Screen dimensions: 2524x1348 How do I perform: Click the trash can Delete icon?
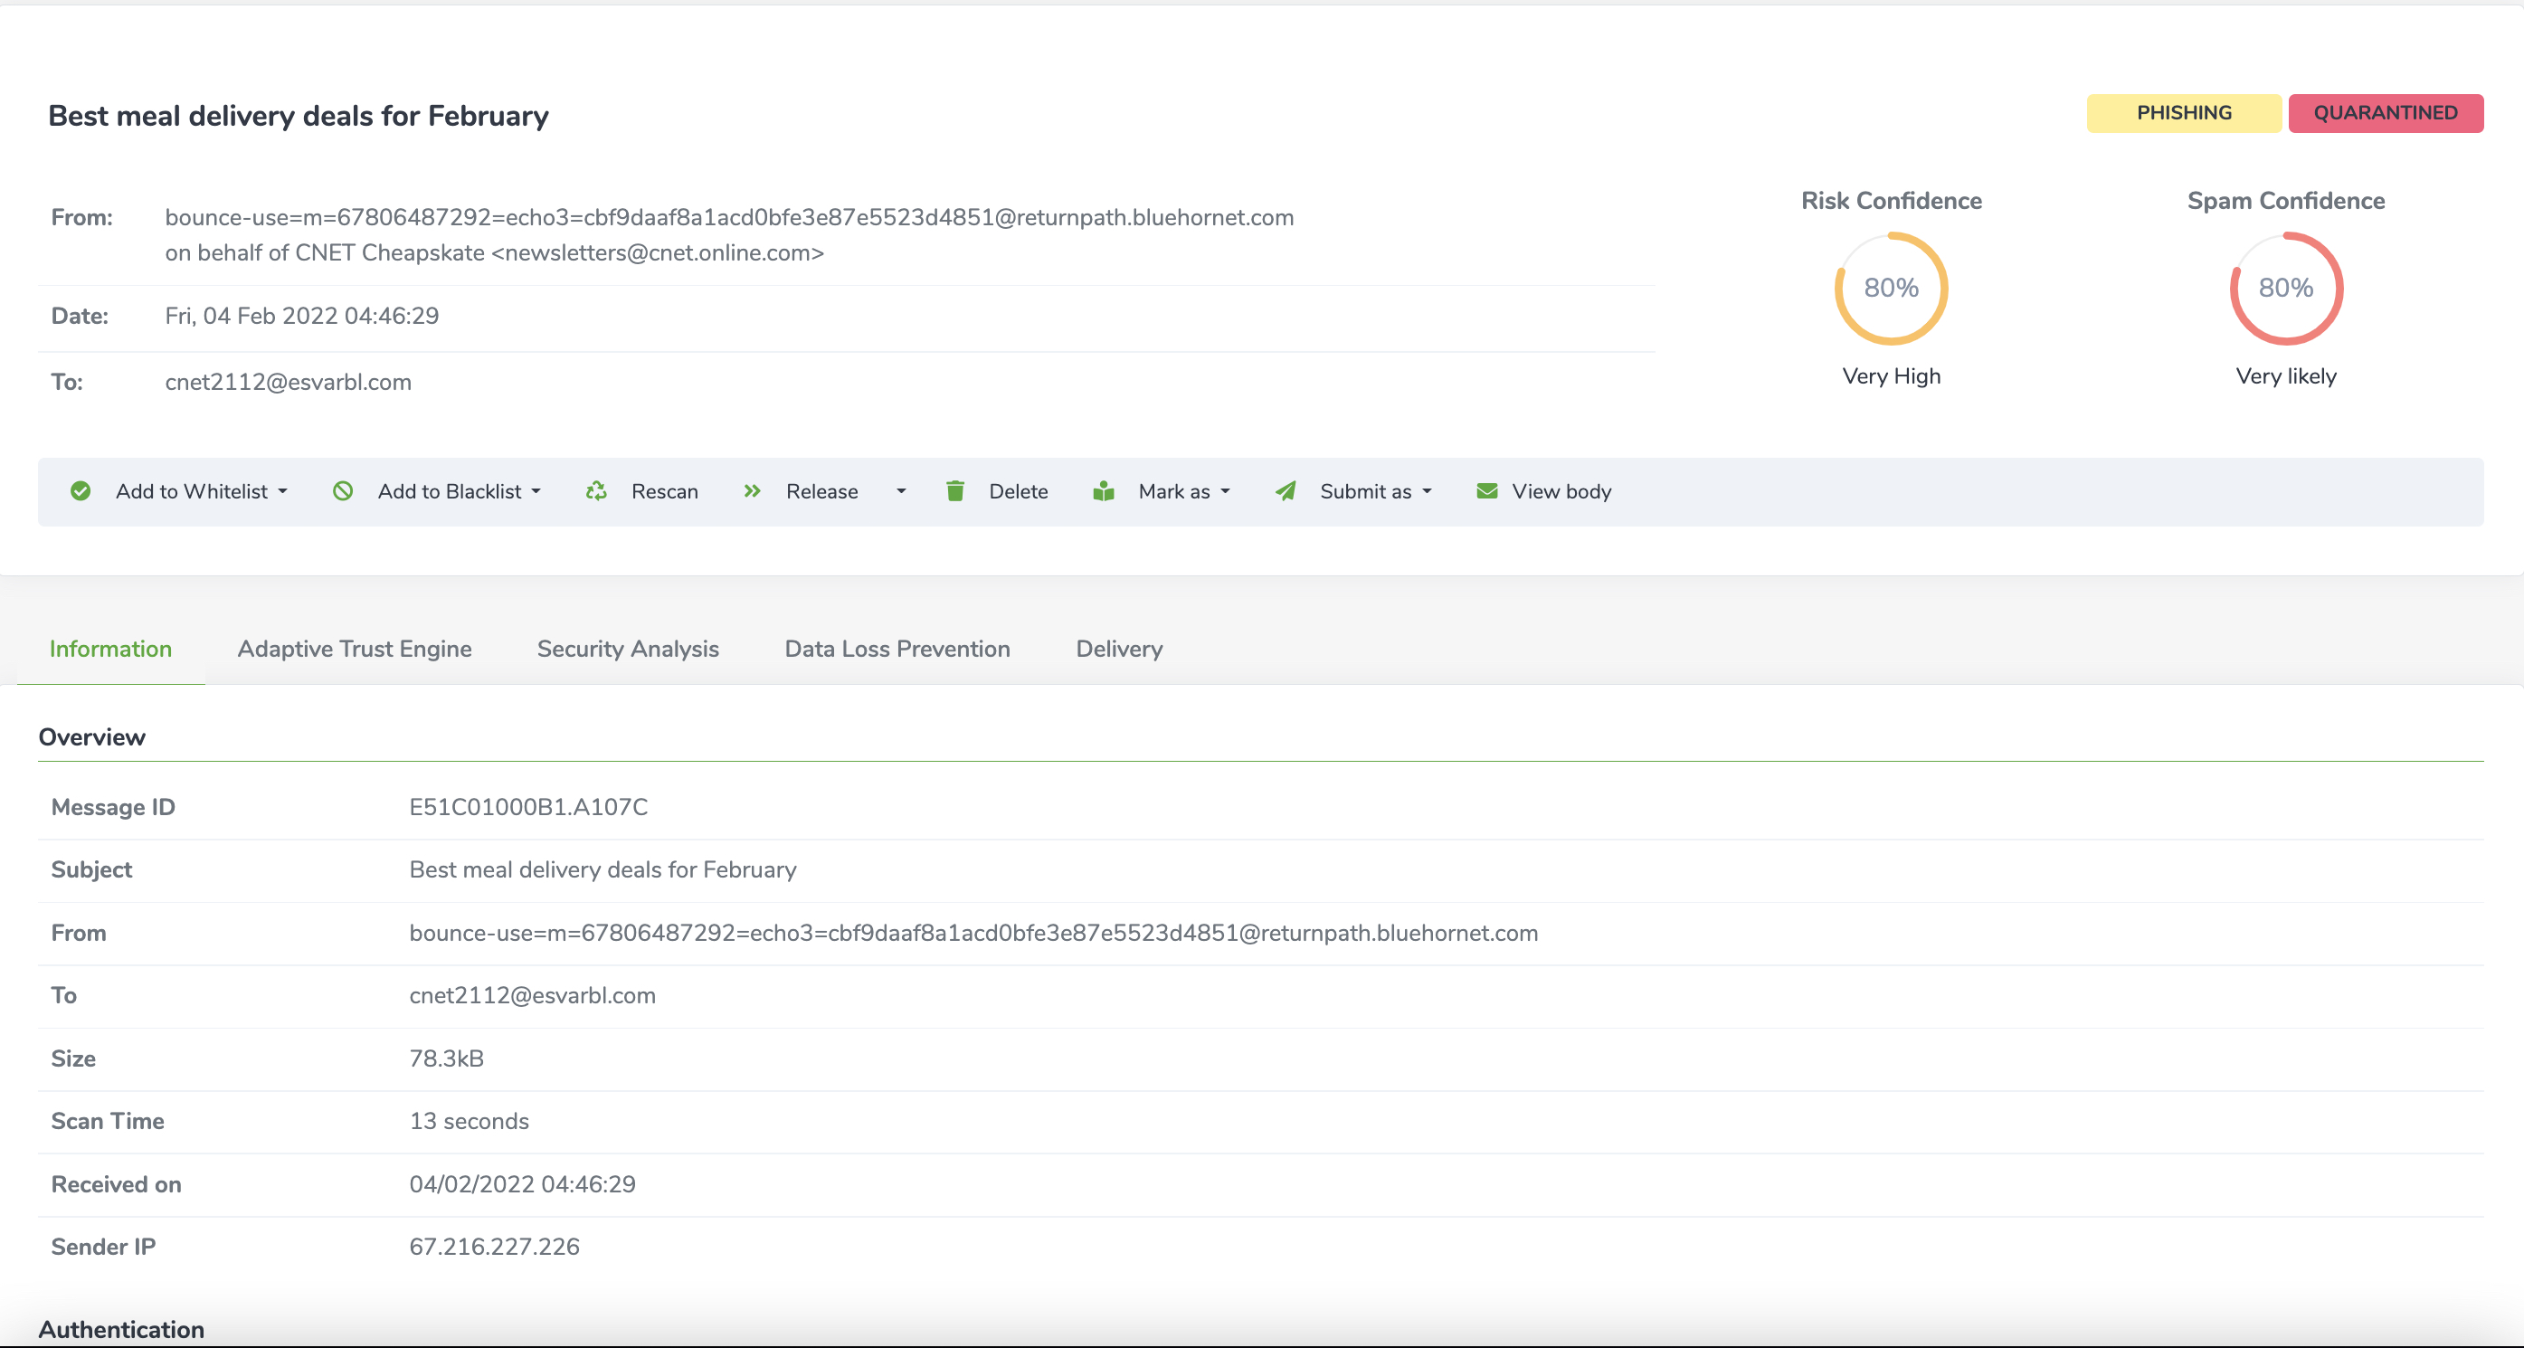pyautogui.click(x=955, y=491)
